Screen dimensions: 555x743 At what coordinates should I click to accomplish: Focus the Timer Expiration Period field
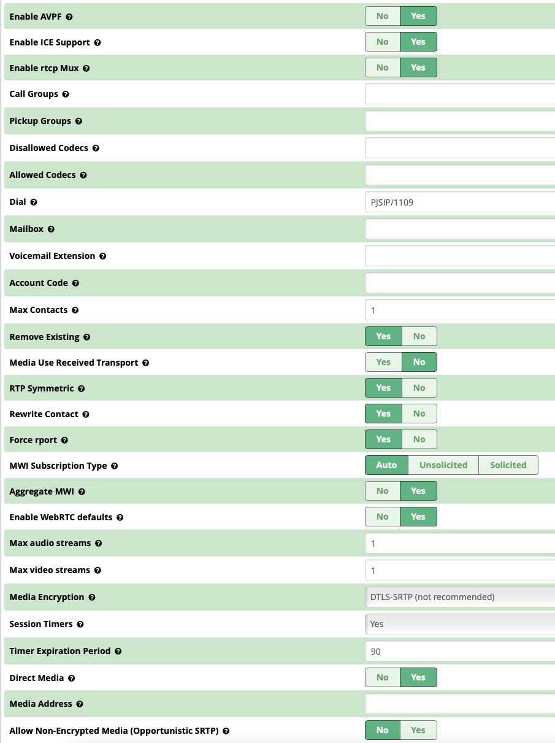point(460,652)
